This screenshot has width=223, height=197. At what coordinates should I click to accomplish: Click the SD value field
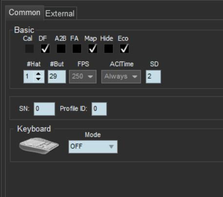pos(153,77)
